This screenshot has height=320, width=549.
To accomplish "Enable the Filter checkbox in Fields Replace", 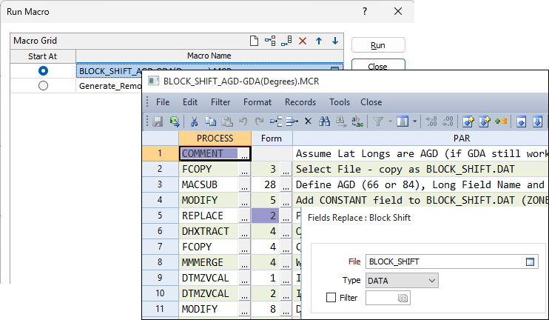I will pos(331,298).
